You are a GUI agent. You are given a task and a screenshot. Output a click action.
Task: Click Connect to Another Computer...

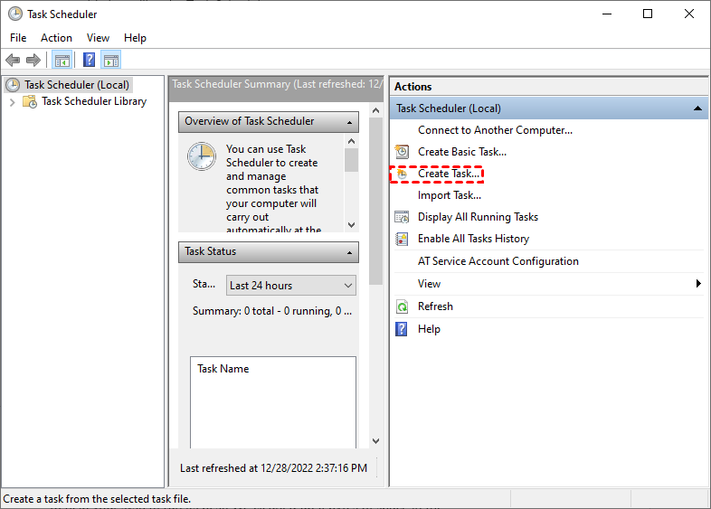coord(495,130)
